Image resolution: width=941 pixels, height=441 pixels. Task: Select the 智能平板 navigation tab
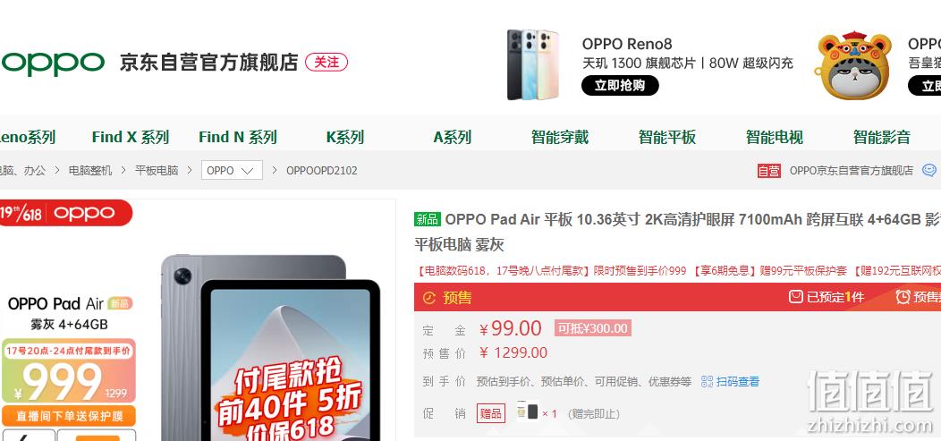(x=666, y=138)
